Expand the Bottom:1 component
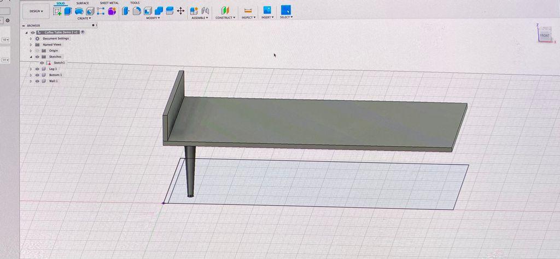560x259 pixels. click(31, 75)
